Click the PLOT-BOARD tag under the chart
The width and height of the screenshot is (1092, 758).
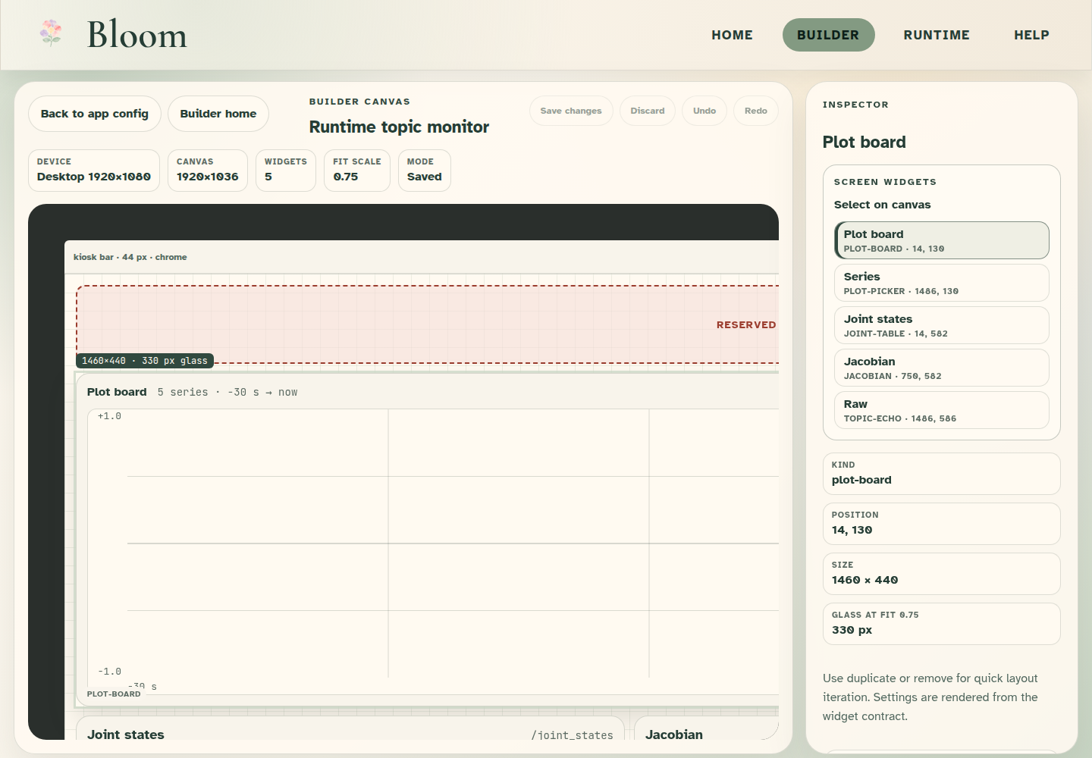pos(114,694)
